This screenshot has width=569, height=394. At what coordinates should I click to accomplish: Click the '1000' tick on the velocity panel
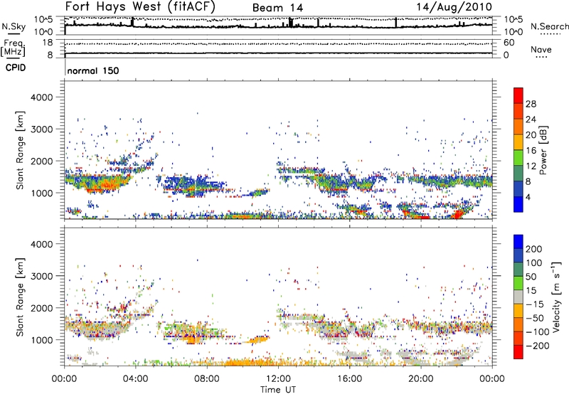42,340
